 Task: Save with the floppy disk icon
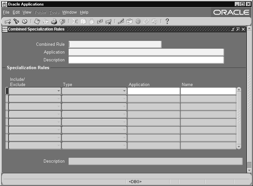37,21
